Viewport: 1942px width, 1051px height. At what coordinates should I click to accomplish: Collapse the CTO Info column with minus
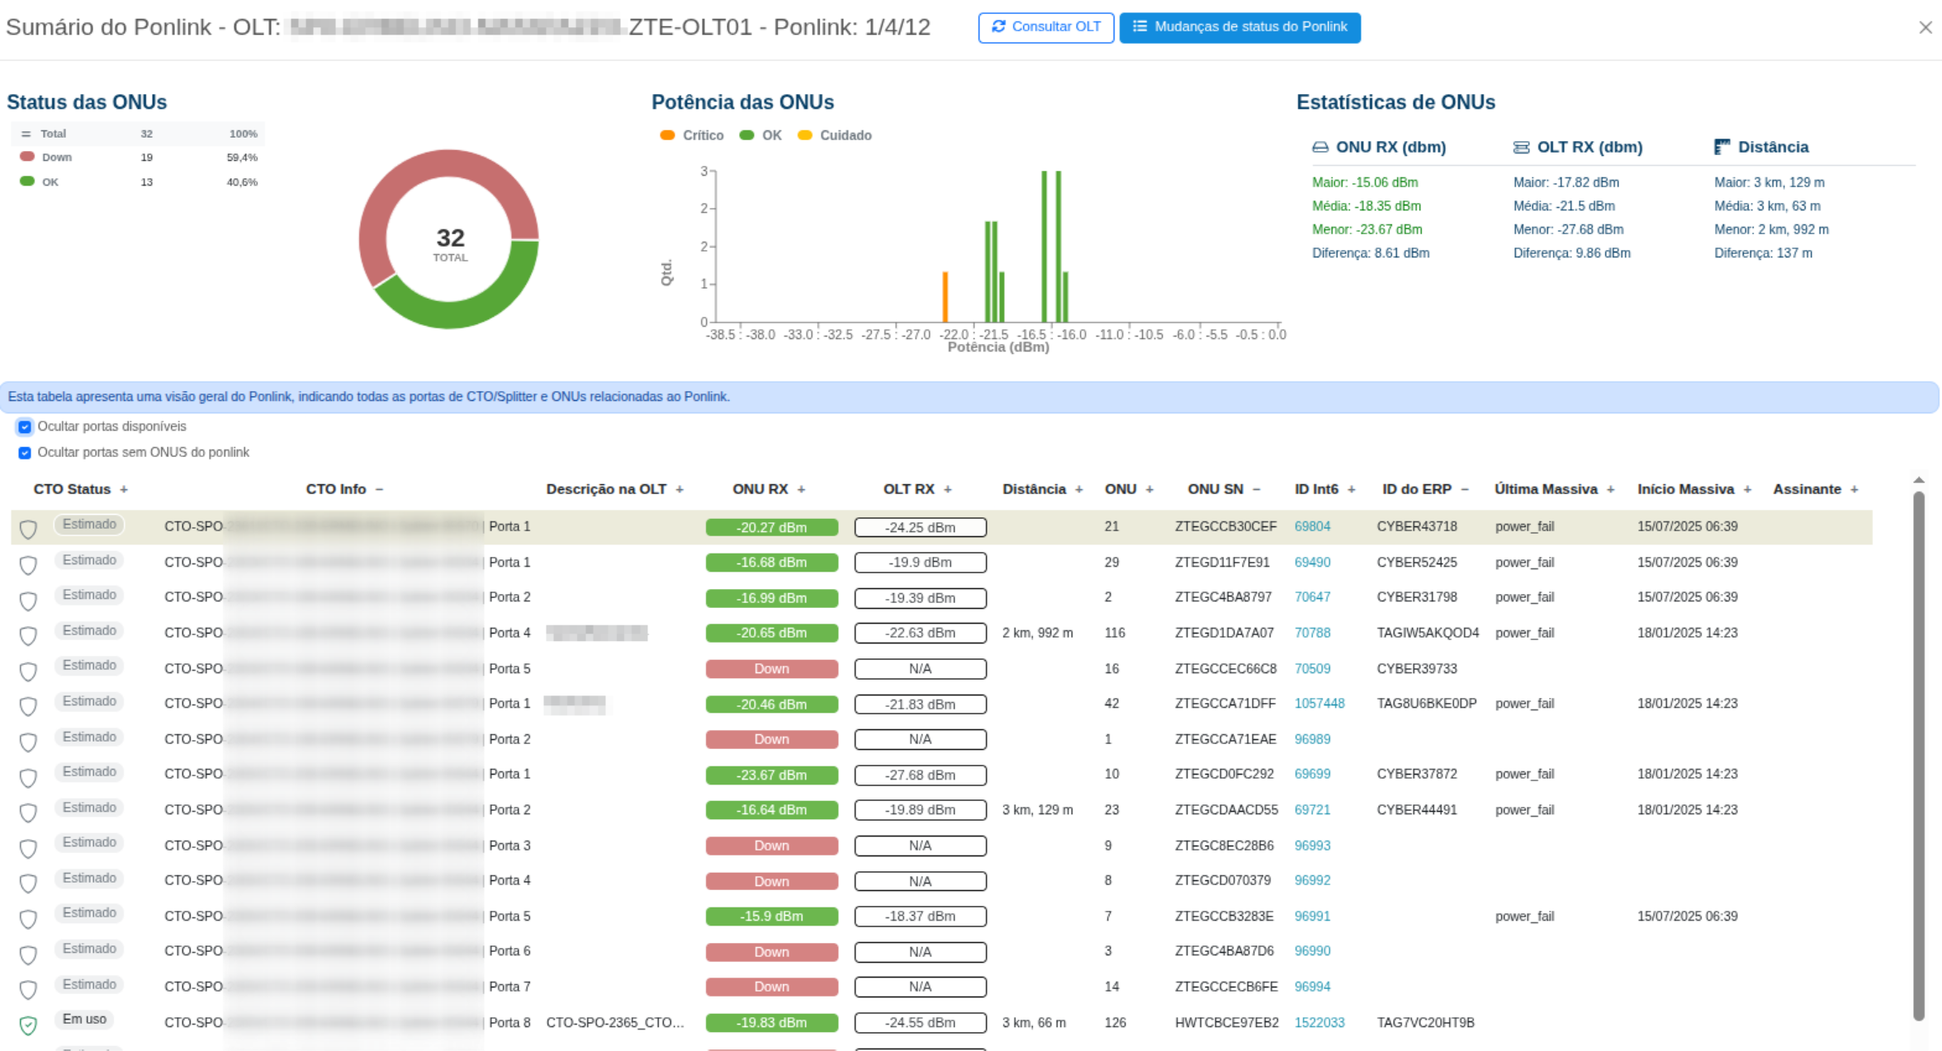pyautogui.click(x=379, y=490)
